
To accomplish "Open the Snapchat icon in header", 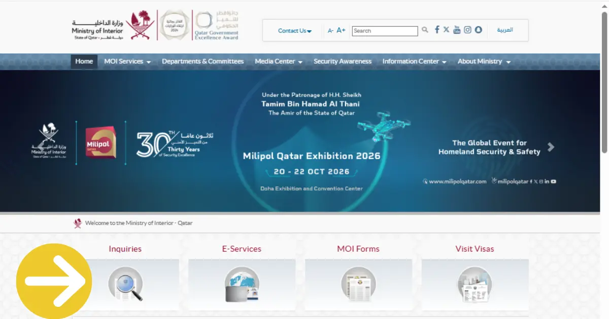I will coord(478,30).
